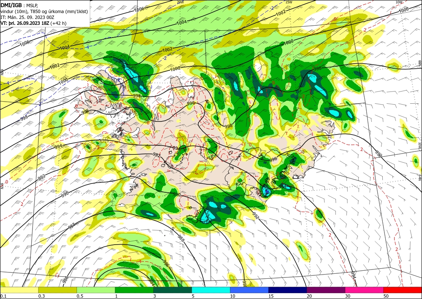Click the light yellow 0.1–0.3 legend swatch

19,290
